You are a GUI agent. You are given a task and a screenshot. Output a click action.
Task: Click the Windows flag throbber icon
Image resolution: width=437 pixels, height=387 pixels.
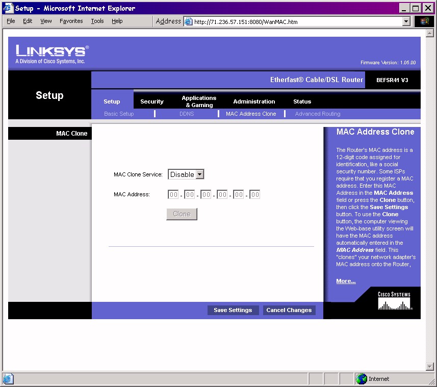pos(424,21)
